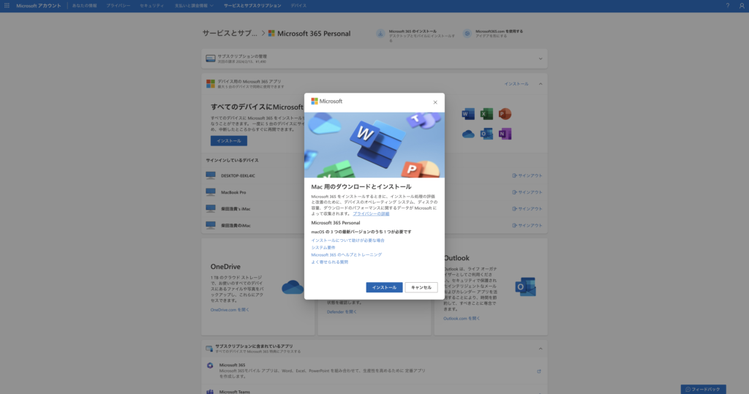This screenshot has width=749, height=394.
Task: Click 'Microsoft 365 のインストール' top shortcut text
Action: [x=413, y=31]
